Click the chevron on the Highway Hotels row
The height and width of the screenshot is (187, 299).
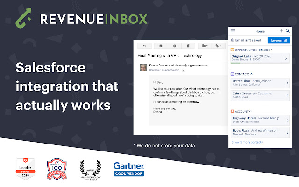coord(287,120)
